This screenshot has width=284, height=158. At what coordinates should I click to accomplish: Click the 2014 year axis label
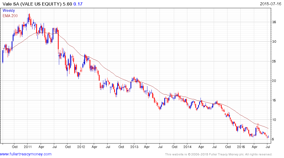click(187, 147)
